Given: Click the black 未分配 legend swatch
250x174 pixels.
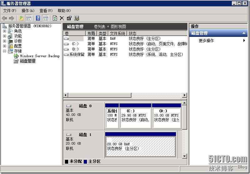Looking at the screenshot, I should point(67,162).
